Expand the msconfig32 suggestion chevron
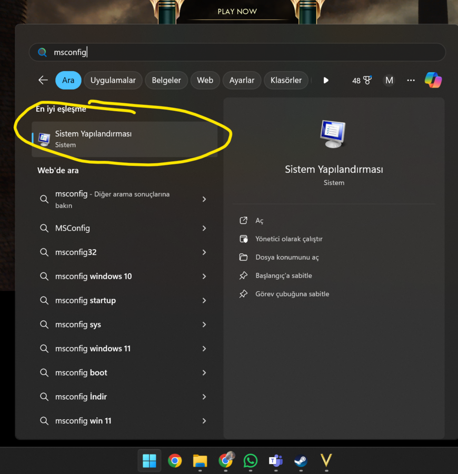 (x=204, y=252)
